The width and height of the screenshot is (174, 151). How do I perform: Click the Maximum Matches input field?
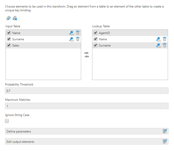coord(86,106)
